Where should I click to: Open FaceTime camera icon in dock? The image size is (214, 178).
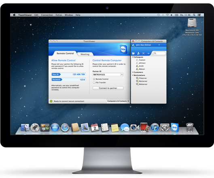pyautogui.click(x=135, y=127)
